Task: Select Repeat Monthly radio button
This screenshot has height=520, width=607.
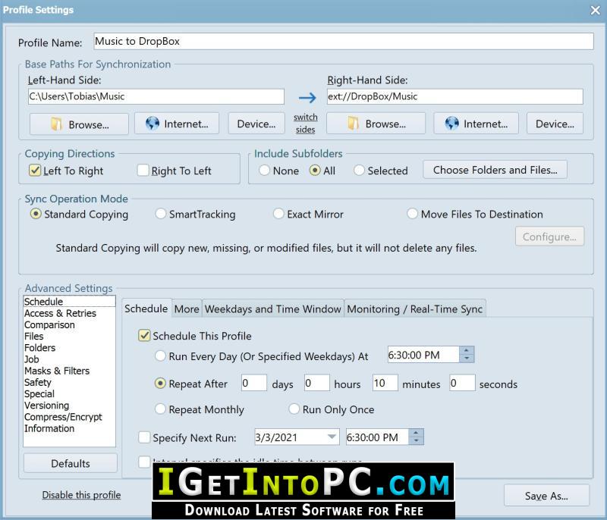Action: (160, 409)
